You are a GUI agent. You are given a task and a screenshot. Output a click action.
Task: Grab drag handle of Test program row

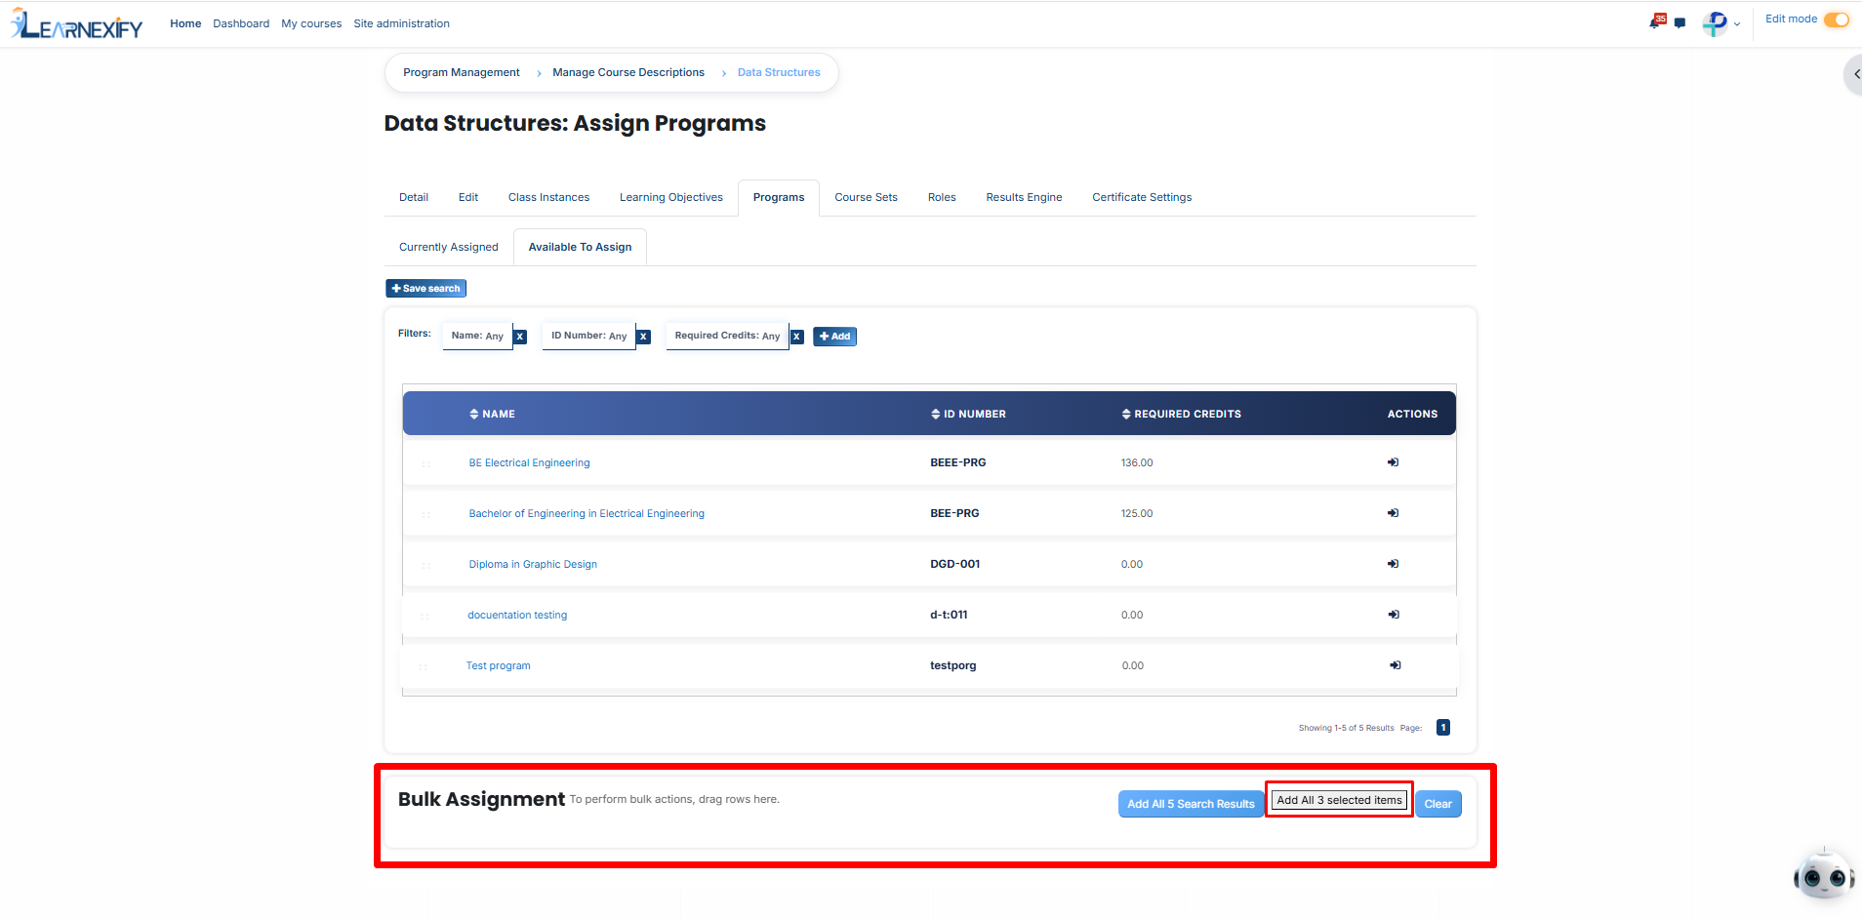(424, 666)
